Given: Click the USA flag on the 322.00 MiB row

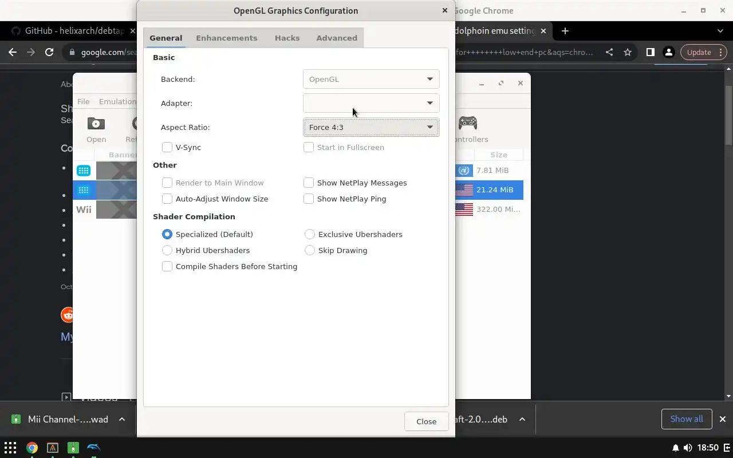Looking at the screenshot, I should (464, 209).
